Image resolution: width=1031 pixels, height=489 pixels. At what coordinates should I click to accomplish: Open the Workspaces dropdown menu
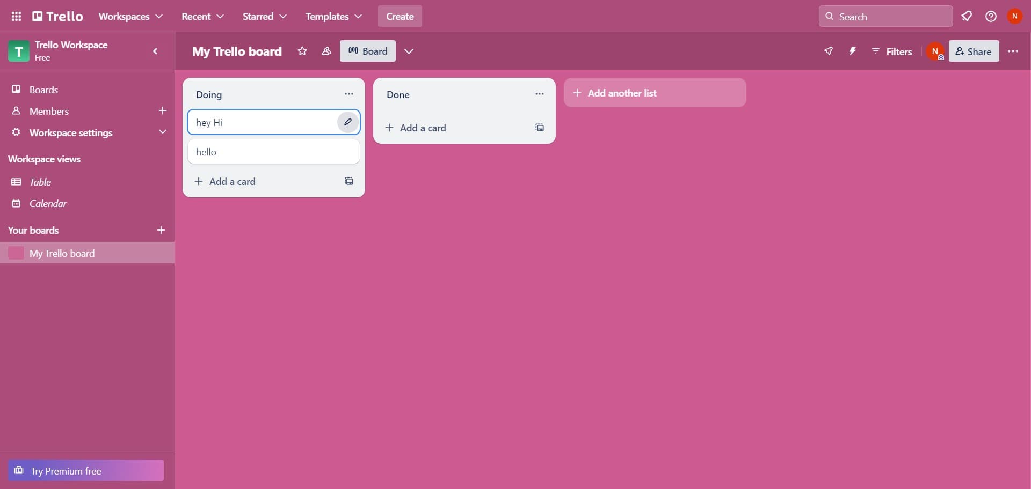[130, 17]
